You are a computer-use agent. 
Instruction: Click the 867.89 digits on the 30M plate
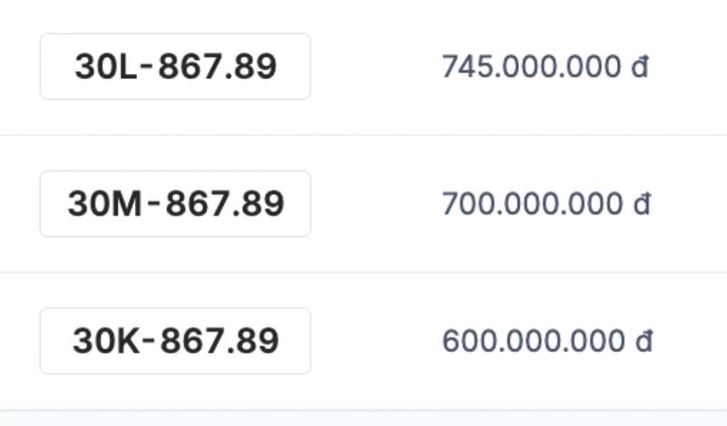225,204
